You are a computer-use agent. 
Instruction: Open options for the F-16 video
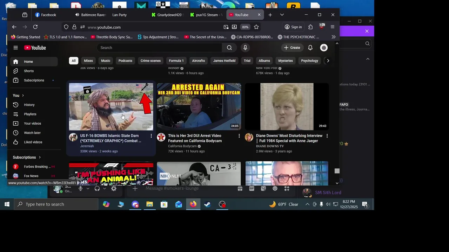tap(151, 136)
